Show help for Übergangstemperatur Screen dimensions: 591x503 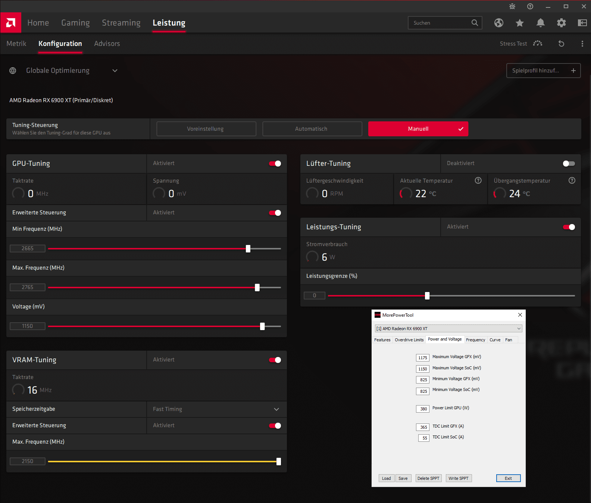572,181
